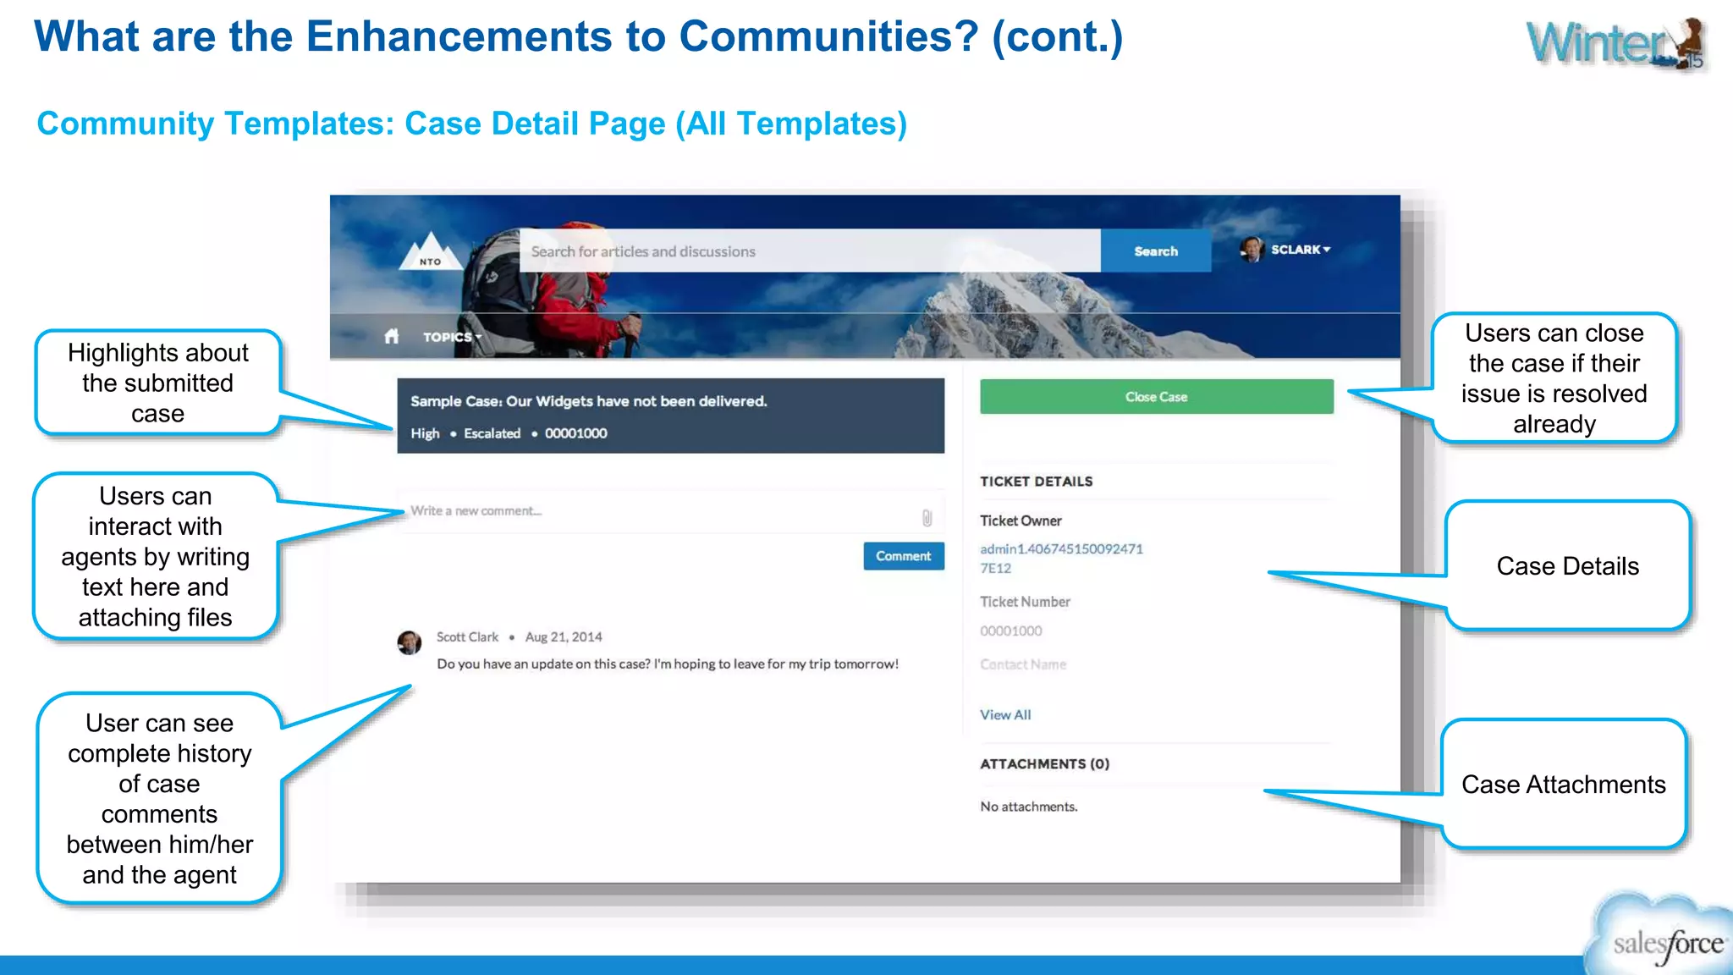1733x975 pixels.
Task: Click the TICKET DETAILS heading
Action: (x=1037, y=482)
